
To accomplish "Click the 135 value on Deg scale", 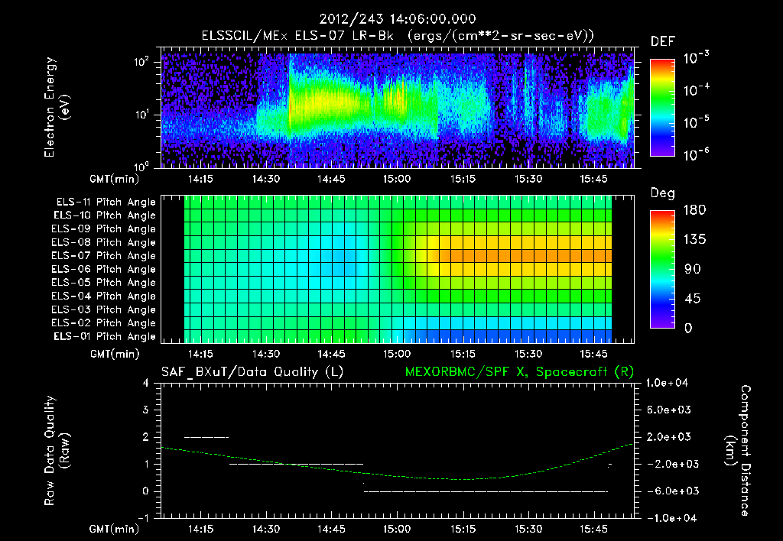I will point(694,240).
